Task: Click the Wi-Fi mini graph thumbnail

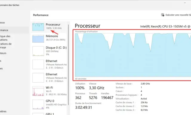Action: pos(38,91)
